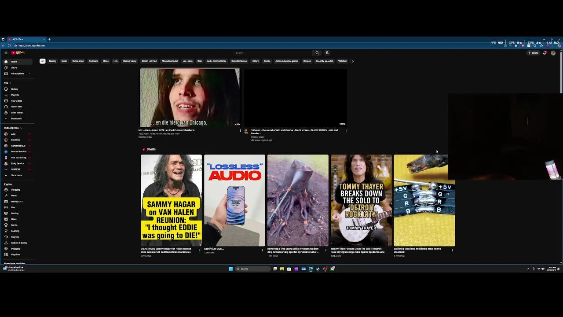Select the Recently uploaded chip
The image size is (563, 317).
[x=324, y=61]
